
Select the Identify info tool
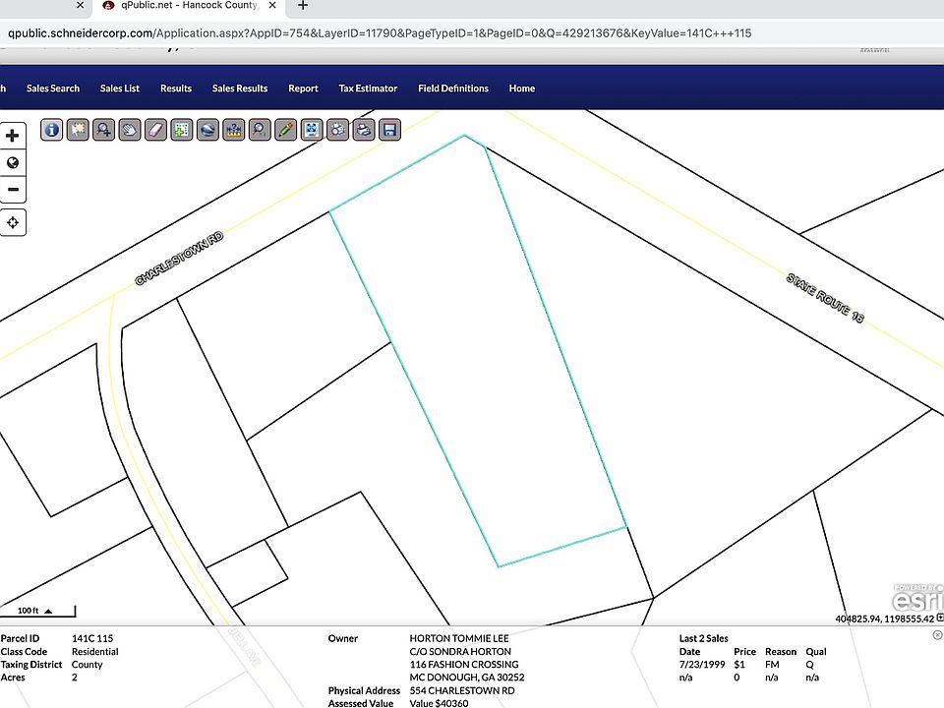point(52,130)
